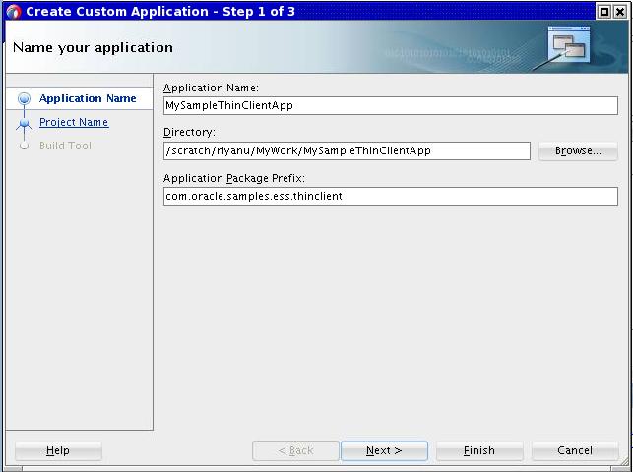The height and width of the screenshot is (472, 633).
Task: Finish creating the custom application
Action: [479, 450]
